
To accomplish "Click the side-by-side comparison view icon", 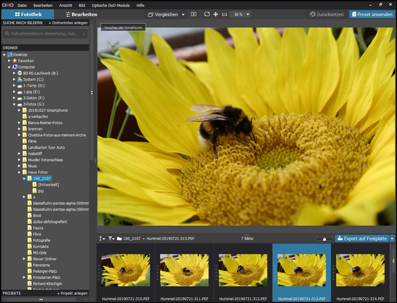I will tap(194, 14).
